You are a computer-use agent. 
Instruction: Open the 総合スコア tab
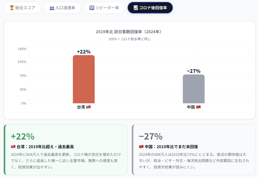(22, 8)
